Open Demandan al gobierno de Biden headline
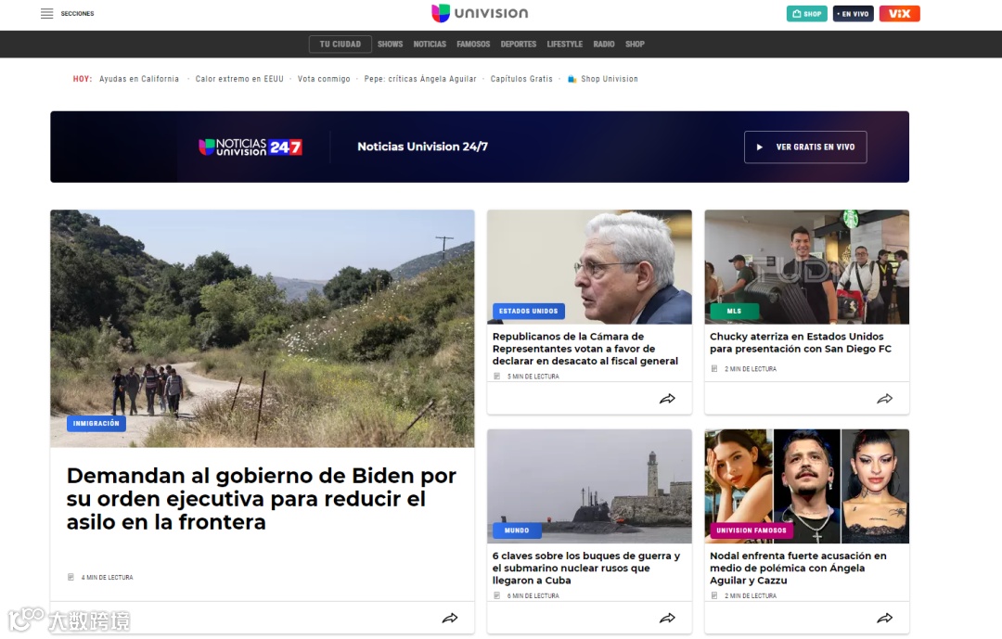 point(261,498)
